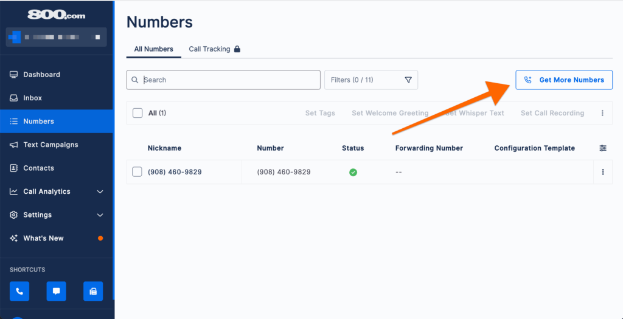Screen dimensions: 623x319
Task: Check the (908) 460-9829 row checkbox
Action: pyautogui.click(x=137, y=172)
